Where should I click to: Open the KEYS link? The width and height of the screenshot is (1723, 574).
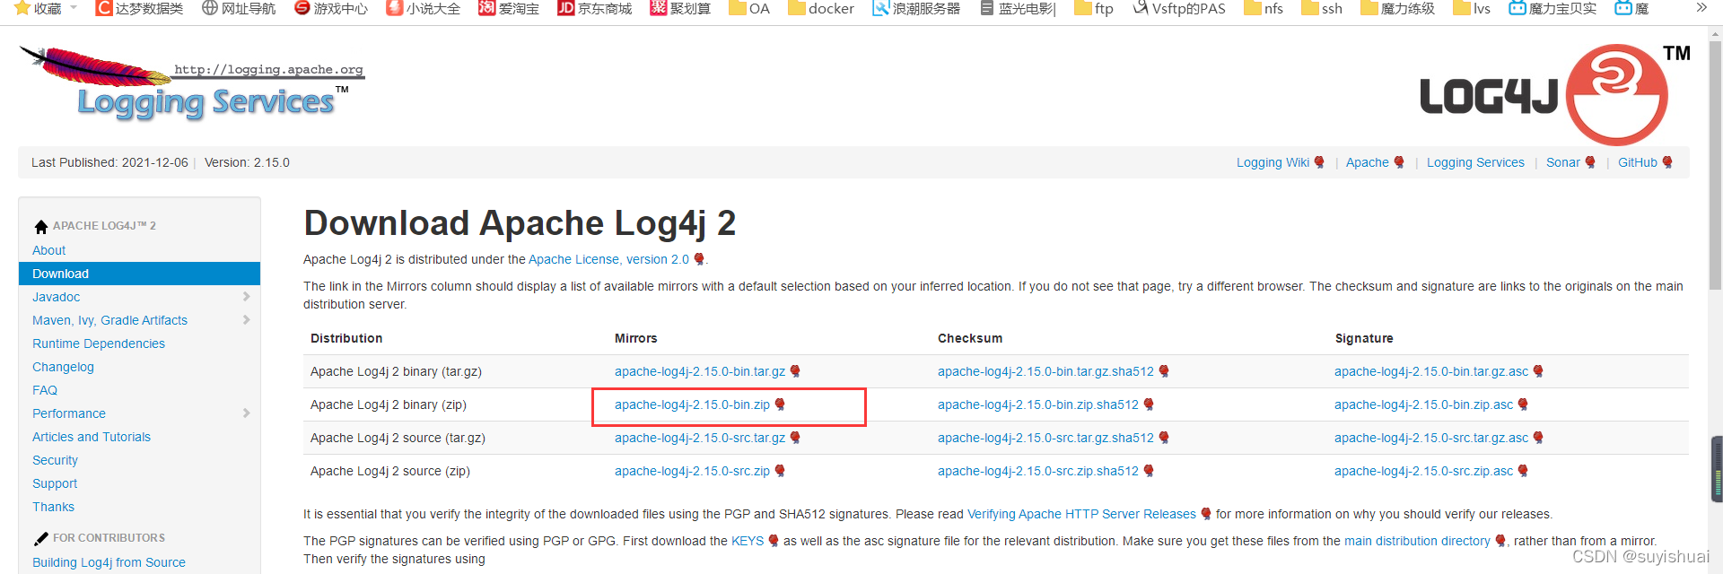(748, 541)
